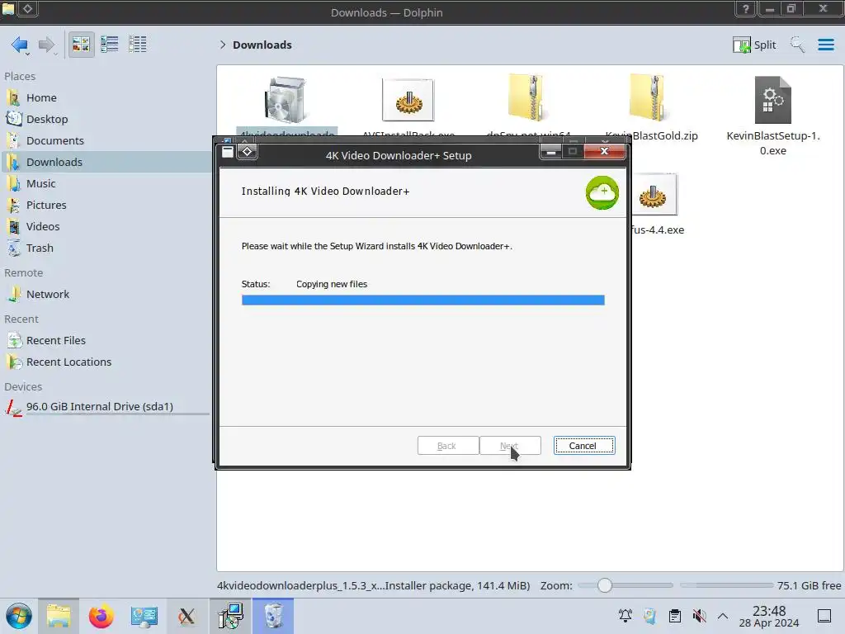845x634 pixels.
Task: Switch to installer task in taskbar
Action: click(231, 616)
